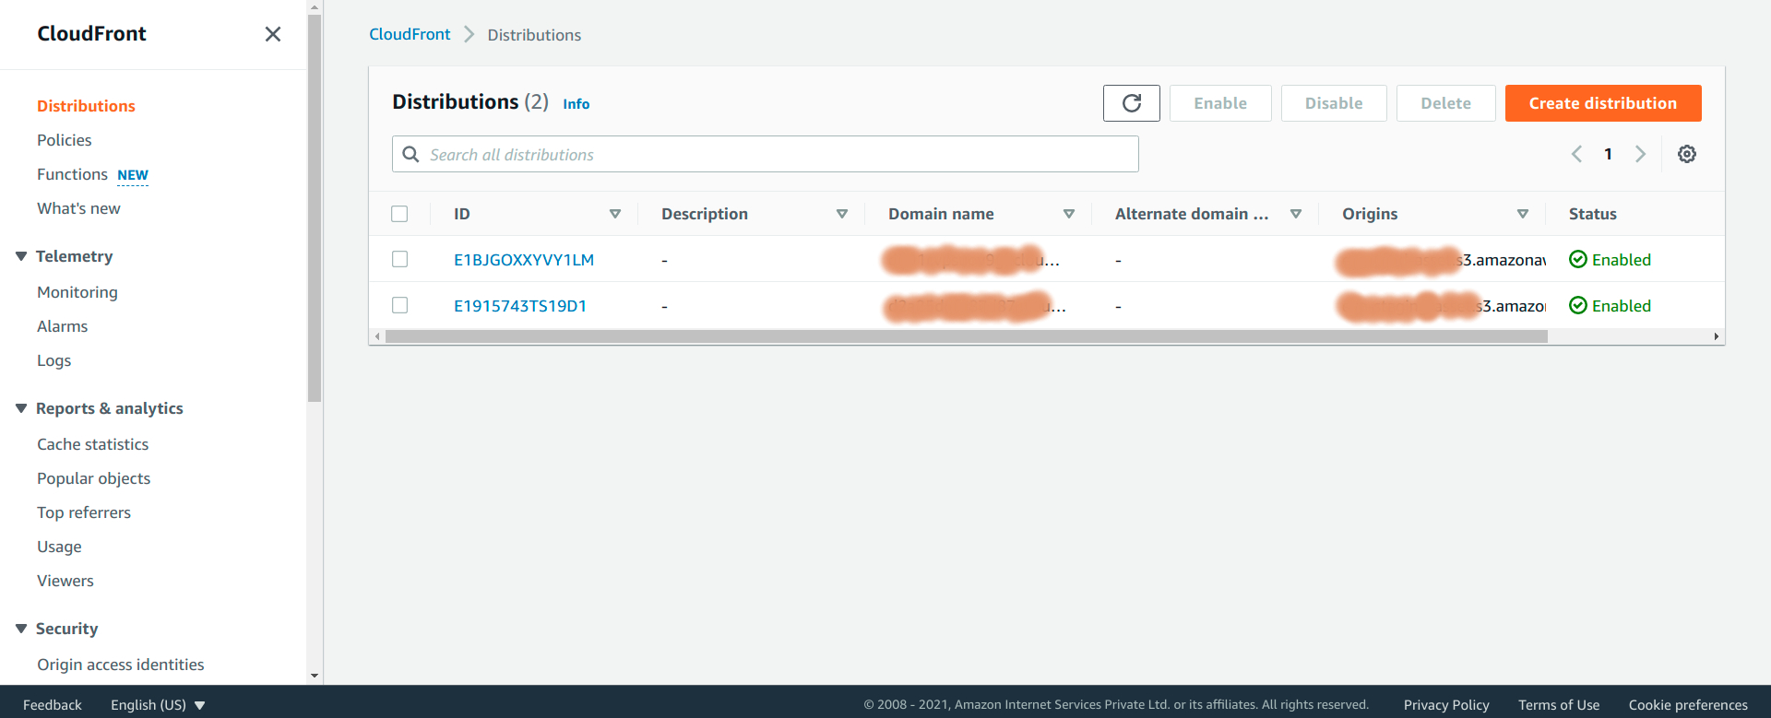
Task: Sort by ID column arrow
Action: point(615,214)
